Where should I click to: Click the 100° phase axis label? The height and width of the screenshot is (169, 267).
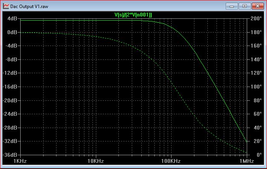tap(256, 87)
